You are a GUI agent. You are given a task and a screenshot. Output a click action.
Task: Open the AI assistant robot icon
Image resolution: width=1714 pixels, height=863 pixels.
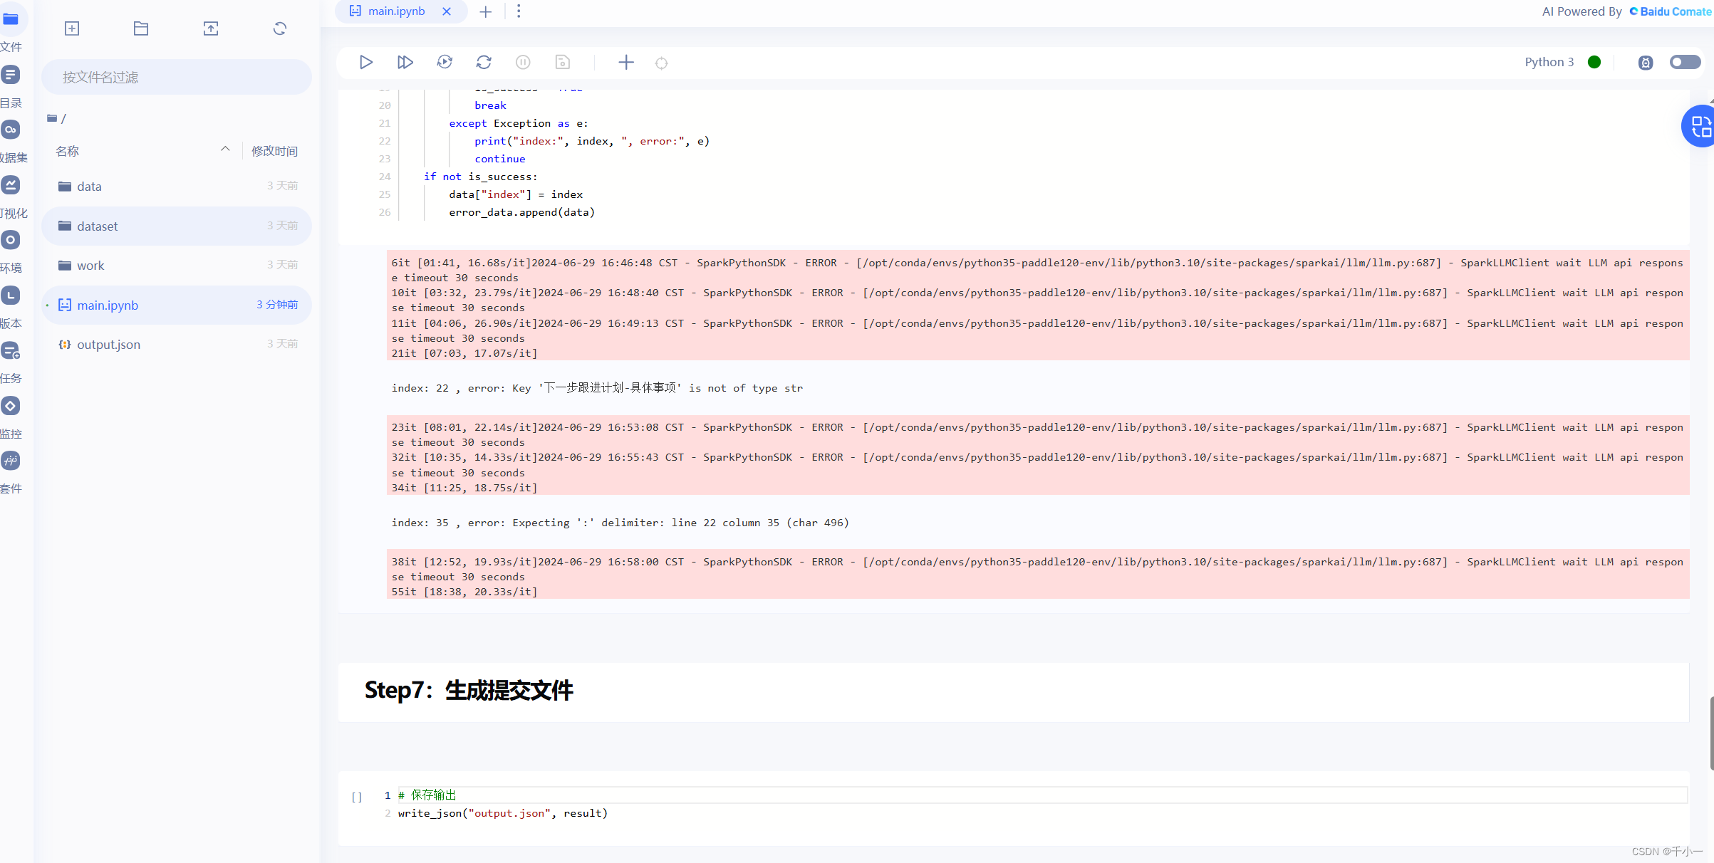pos(1646,63)
